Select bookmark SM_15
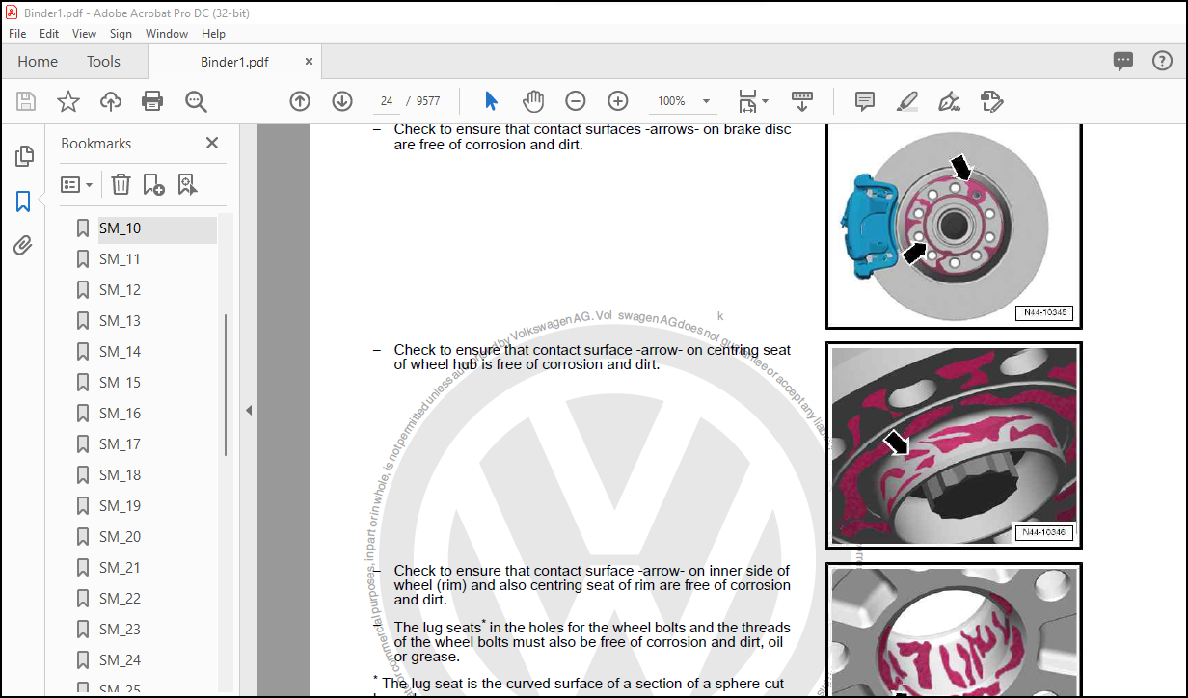 click(120, 383)
